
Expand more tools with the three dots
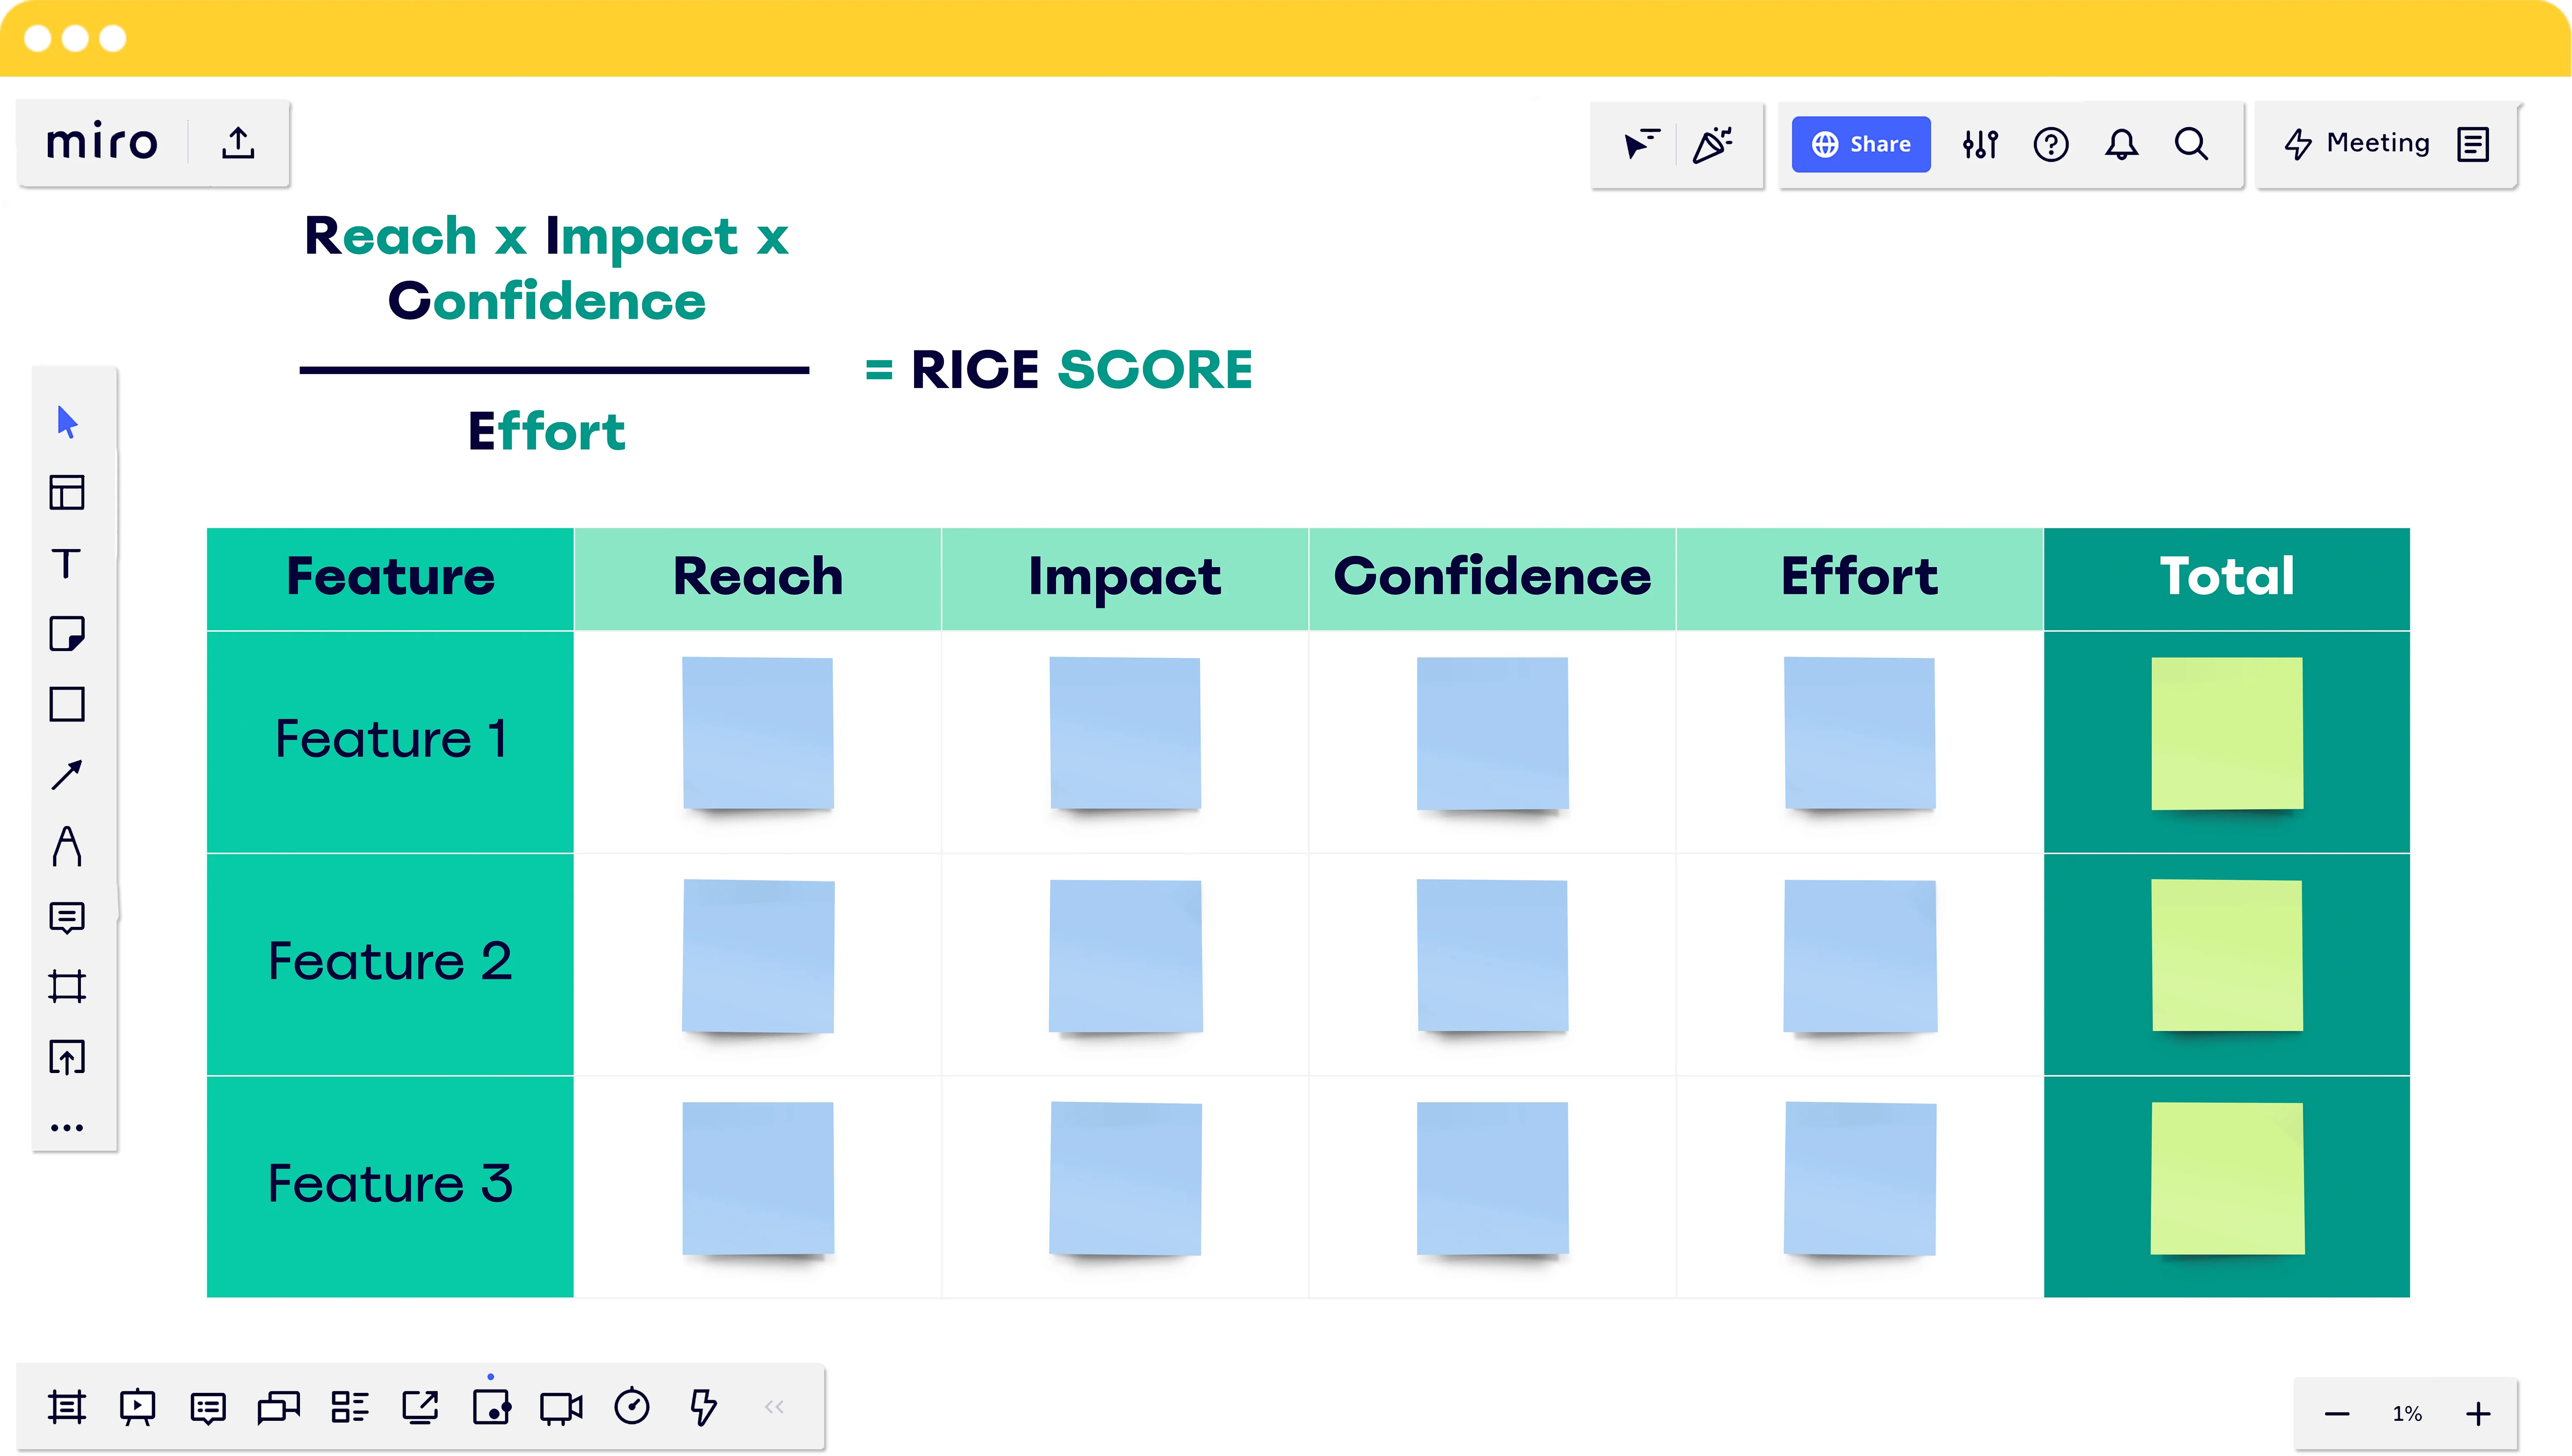[67, 1127]
